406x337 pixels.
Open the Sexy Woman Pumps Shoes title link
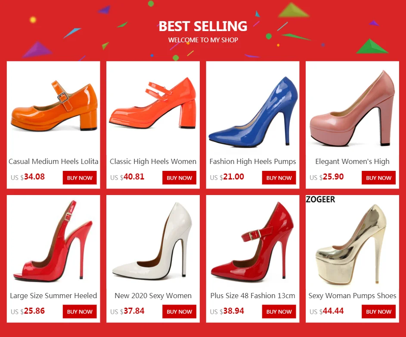[353, 296]
